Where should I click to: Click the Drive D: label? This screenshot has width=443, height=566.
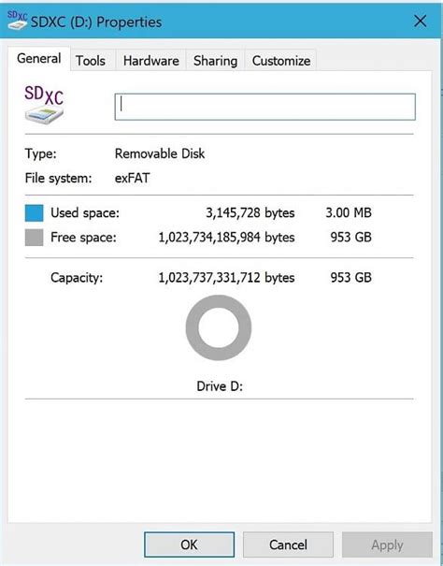(220, 386)
